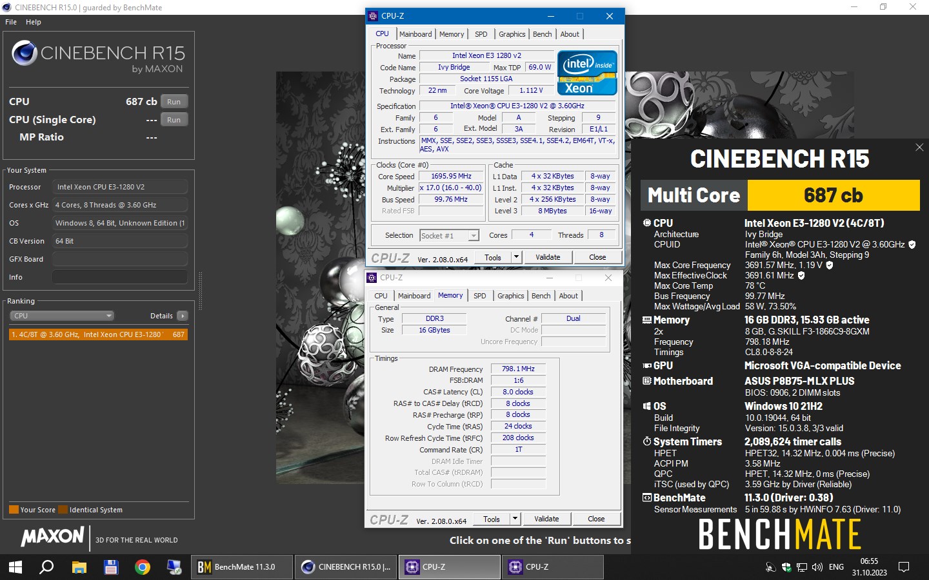Click the empty GFX Board field

coord(120,259)
